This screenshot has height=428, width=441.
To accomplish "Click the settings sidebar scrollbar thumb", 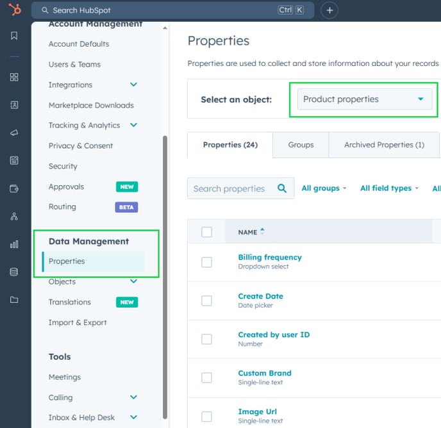I will 165,277.
